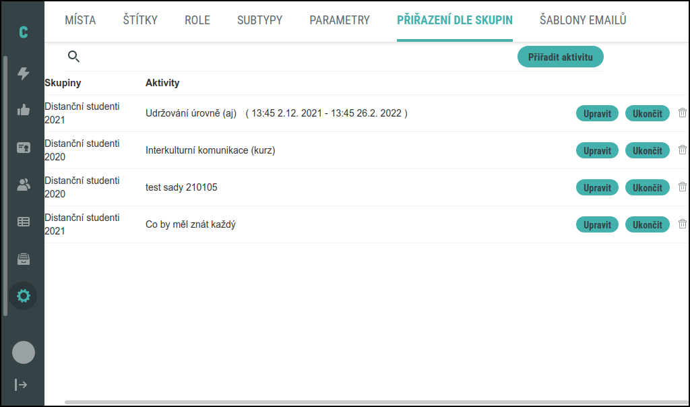Click Ukončit for test sady 210105
690x407 pixels.
(648, 187)
